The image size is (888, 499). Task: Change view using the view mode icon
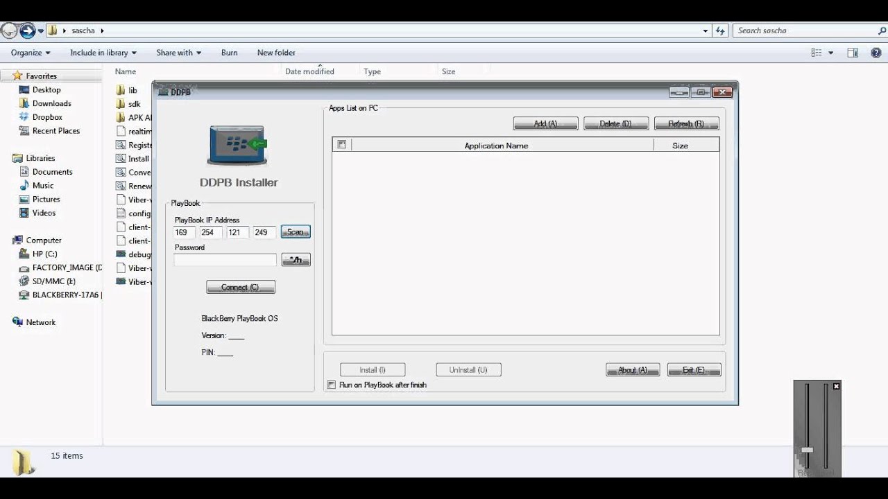click(x=817, y=53)
